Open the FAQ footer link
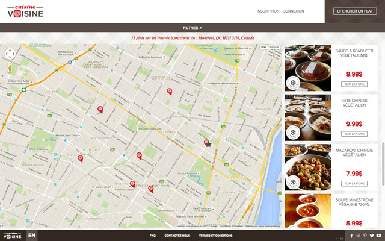 (152, 236)
